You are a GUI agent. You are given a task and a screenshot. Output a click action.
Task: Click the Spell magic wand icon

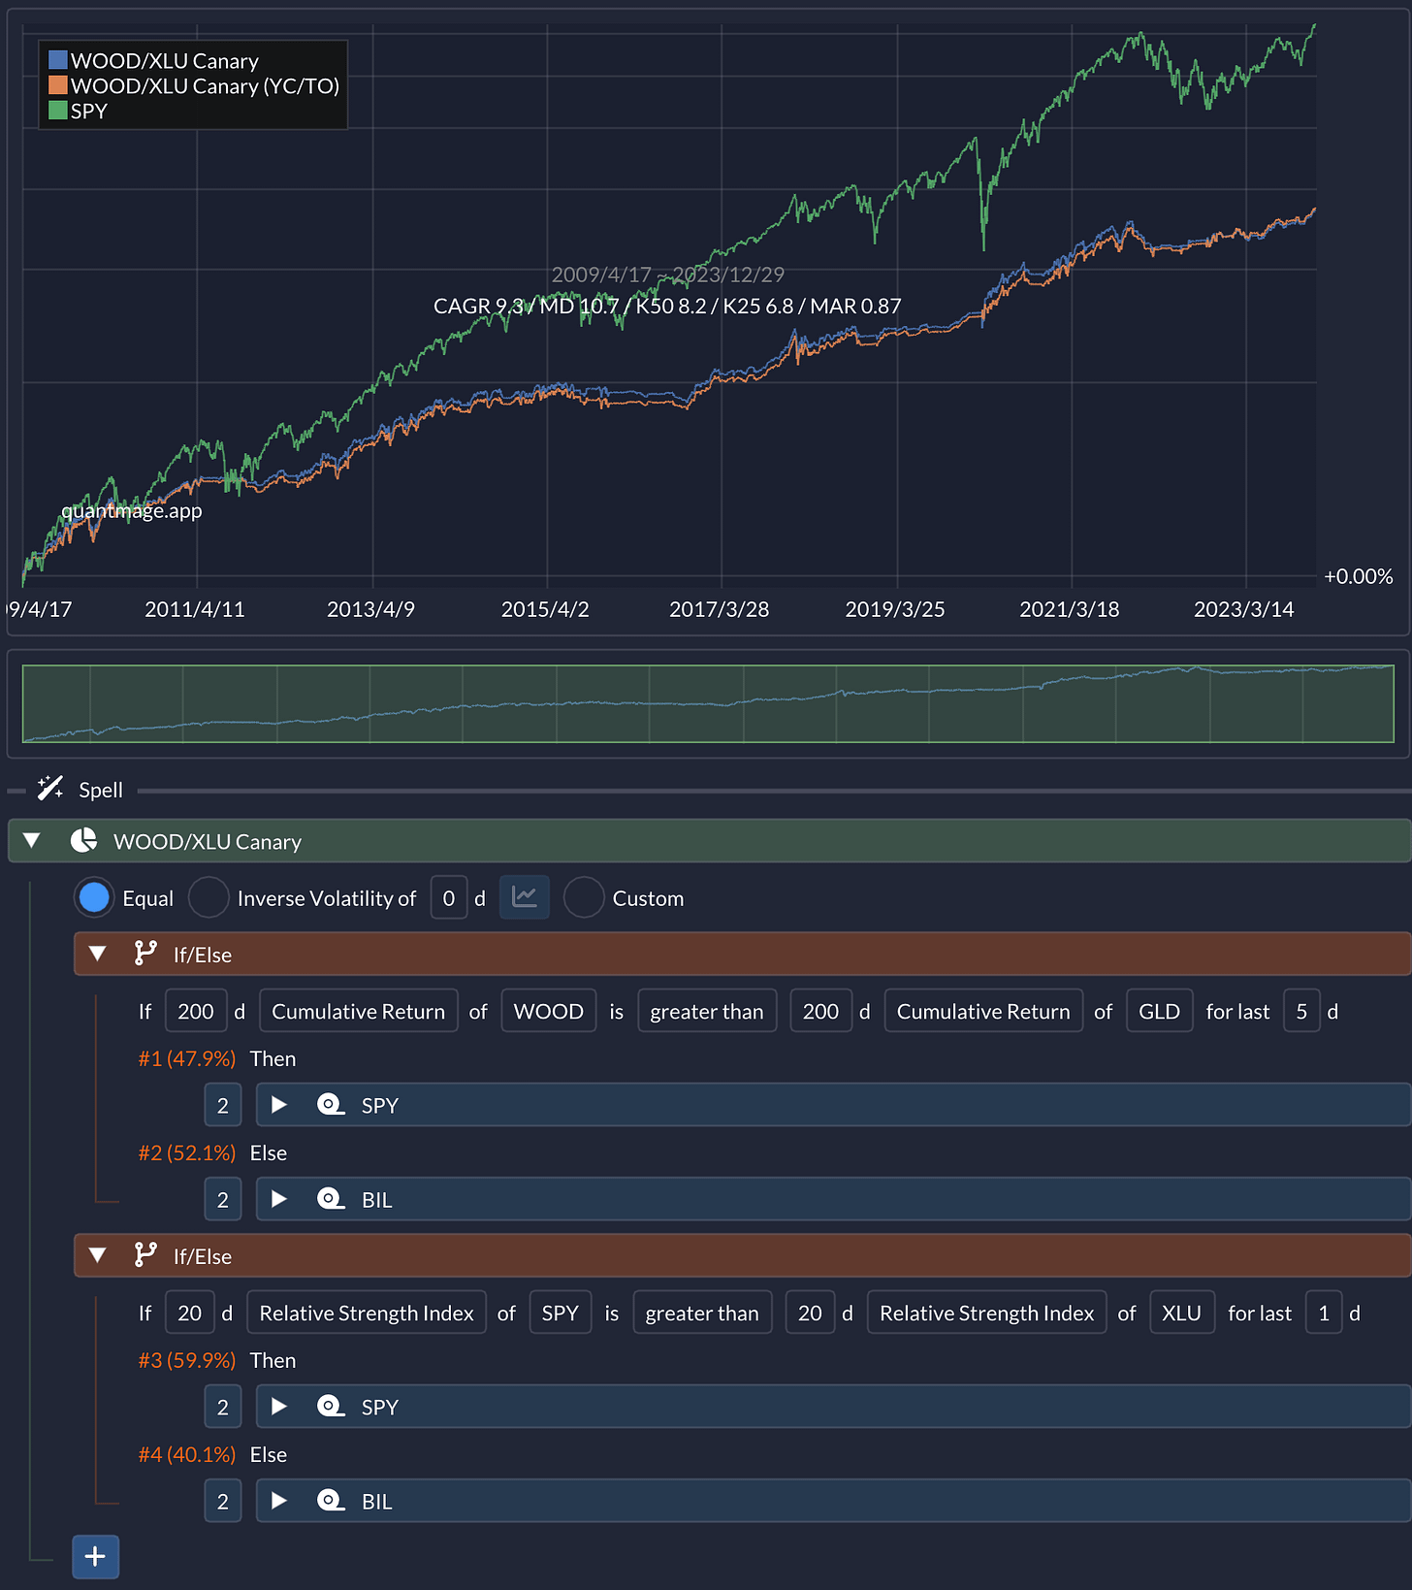coord(50,789)
